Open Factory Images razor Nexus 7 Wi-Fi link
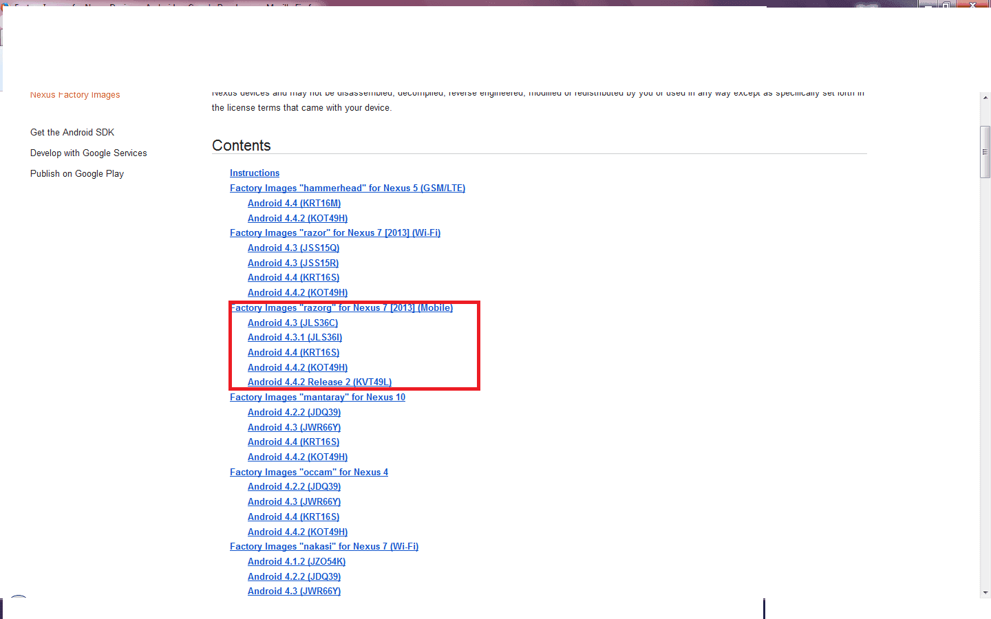 click(335, 233)
